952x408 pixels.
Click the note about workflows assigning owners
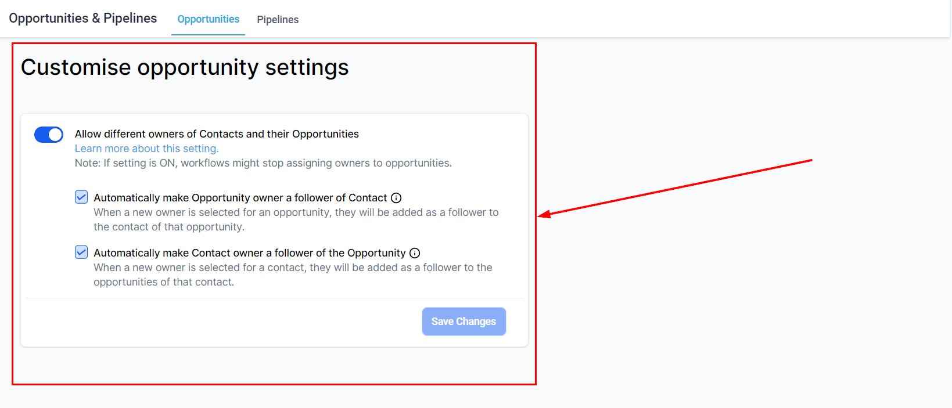click(263, 163)
